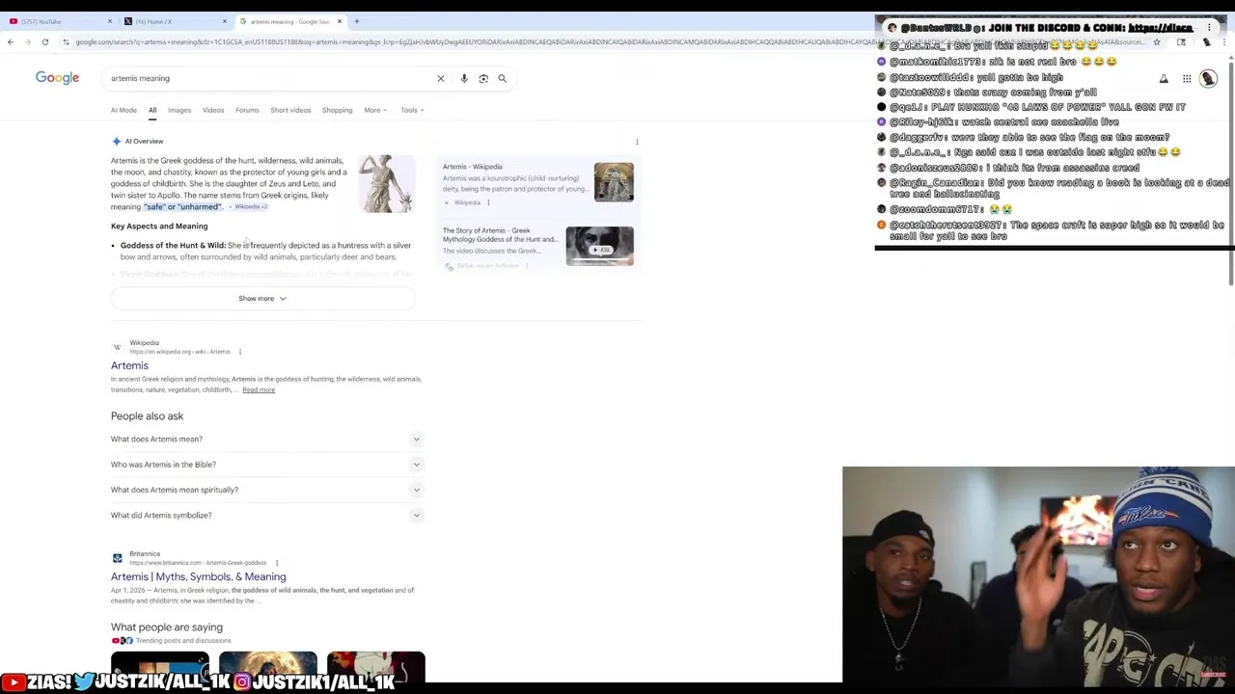The image size is (1235, 694).
Task: Switch to Videos results
Action: (x=213, y=110)
